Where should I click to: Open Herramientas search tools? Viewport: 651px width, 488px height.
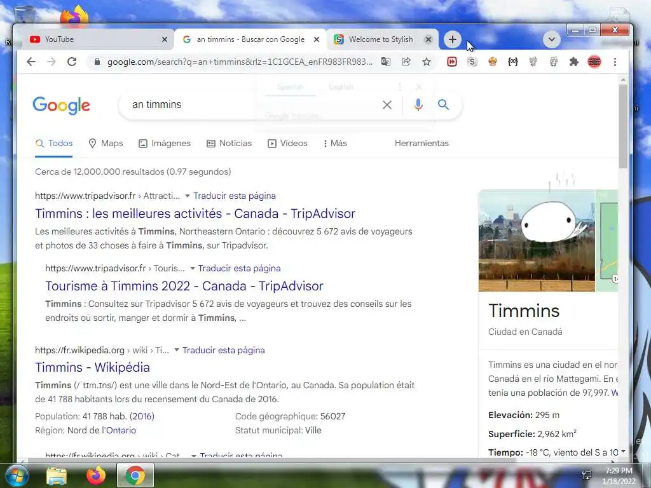tap(422, 143)
